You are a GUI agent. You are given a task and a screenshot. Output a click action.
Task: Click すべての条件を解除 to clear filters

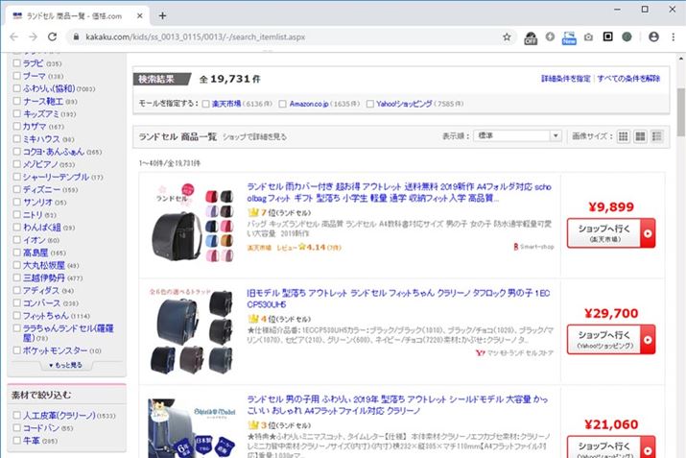[627, 79]
